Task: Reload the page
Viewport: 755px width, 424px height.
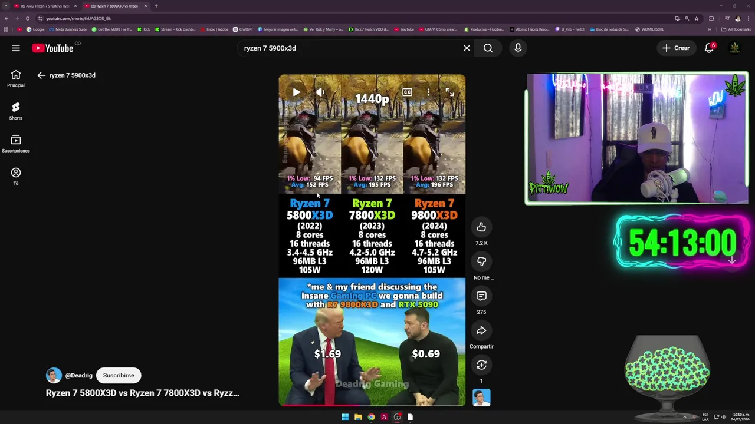Action: click(27, 18)
